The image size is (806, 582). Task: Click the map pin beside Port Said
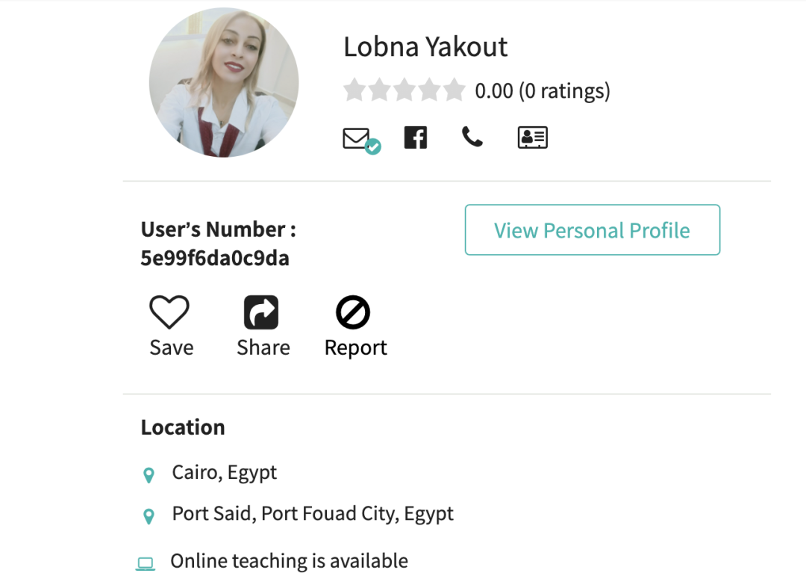(149, 516)
